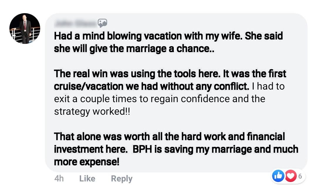
Task: Open the commenter's profile picture
Action: point(25,29)
